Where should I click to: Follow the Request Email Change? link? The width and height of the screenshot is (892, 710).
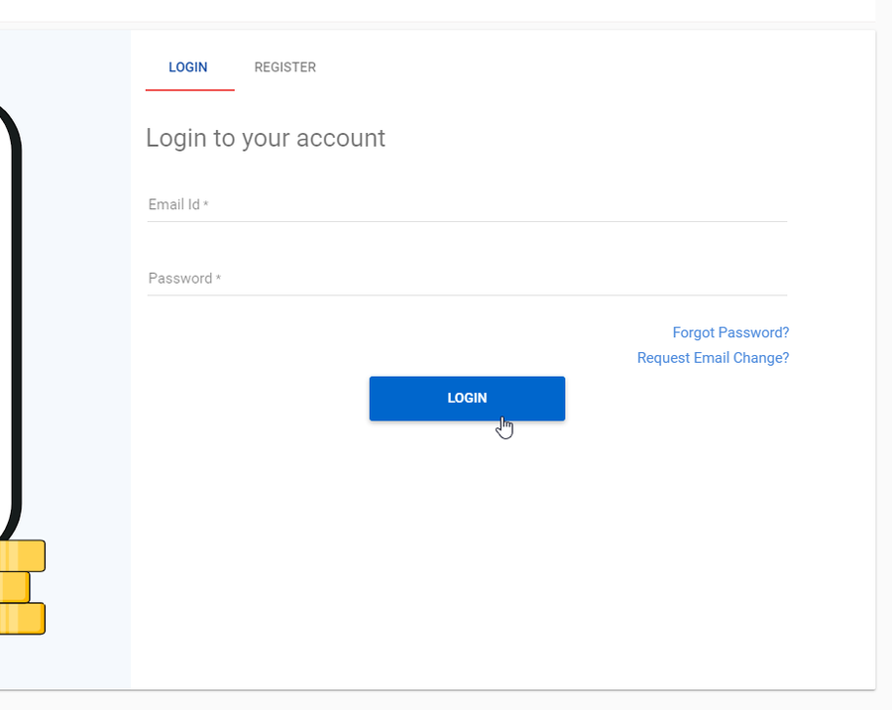click(713, 358)
